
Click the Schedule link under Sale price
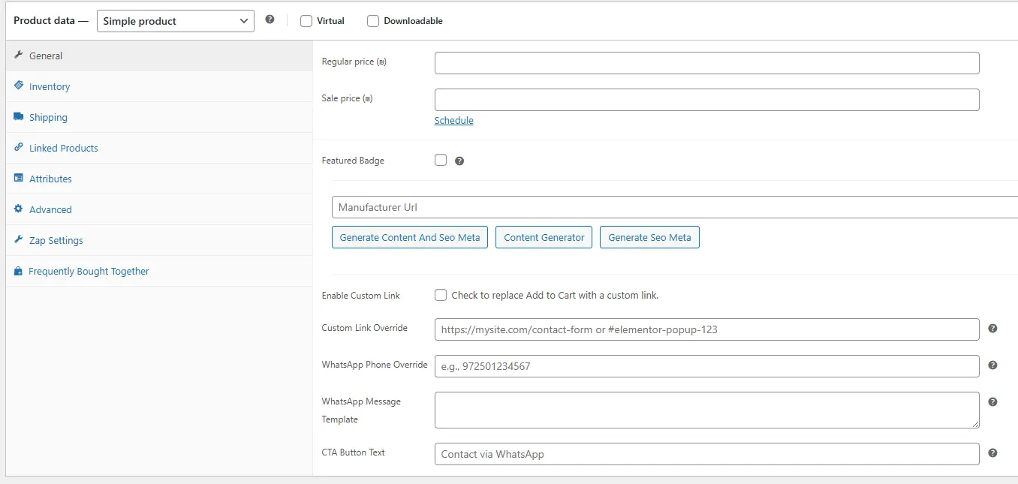pos(453,121)
